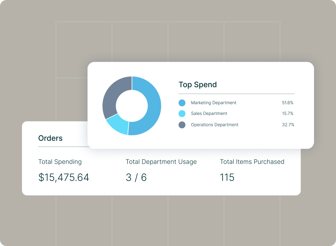The width and height of the screenshot is (336, 246).
Task: Click the 3 / 6 department usage value
Action: pos(136,177)
